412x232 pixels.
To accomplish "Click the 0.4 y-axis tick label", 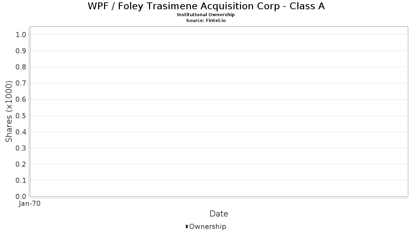I will (x=21, y=132).
